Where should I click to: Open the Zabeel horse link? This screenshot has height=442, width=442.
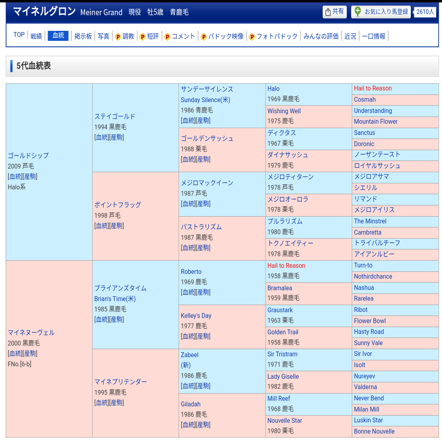tap(189, 355)
